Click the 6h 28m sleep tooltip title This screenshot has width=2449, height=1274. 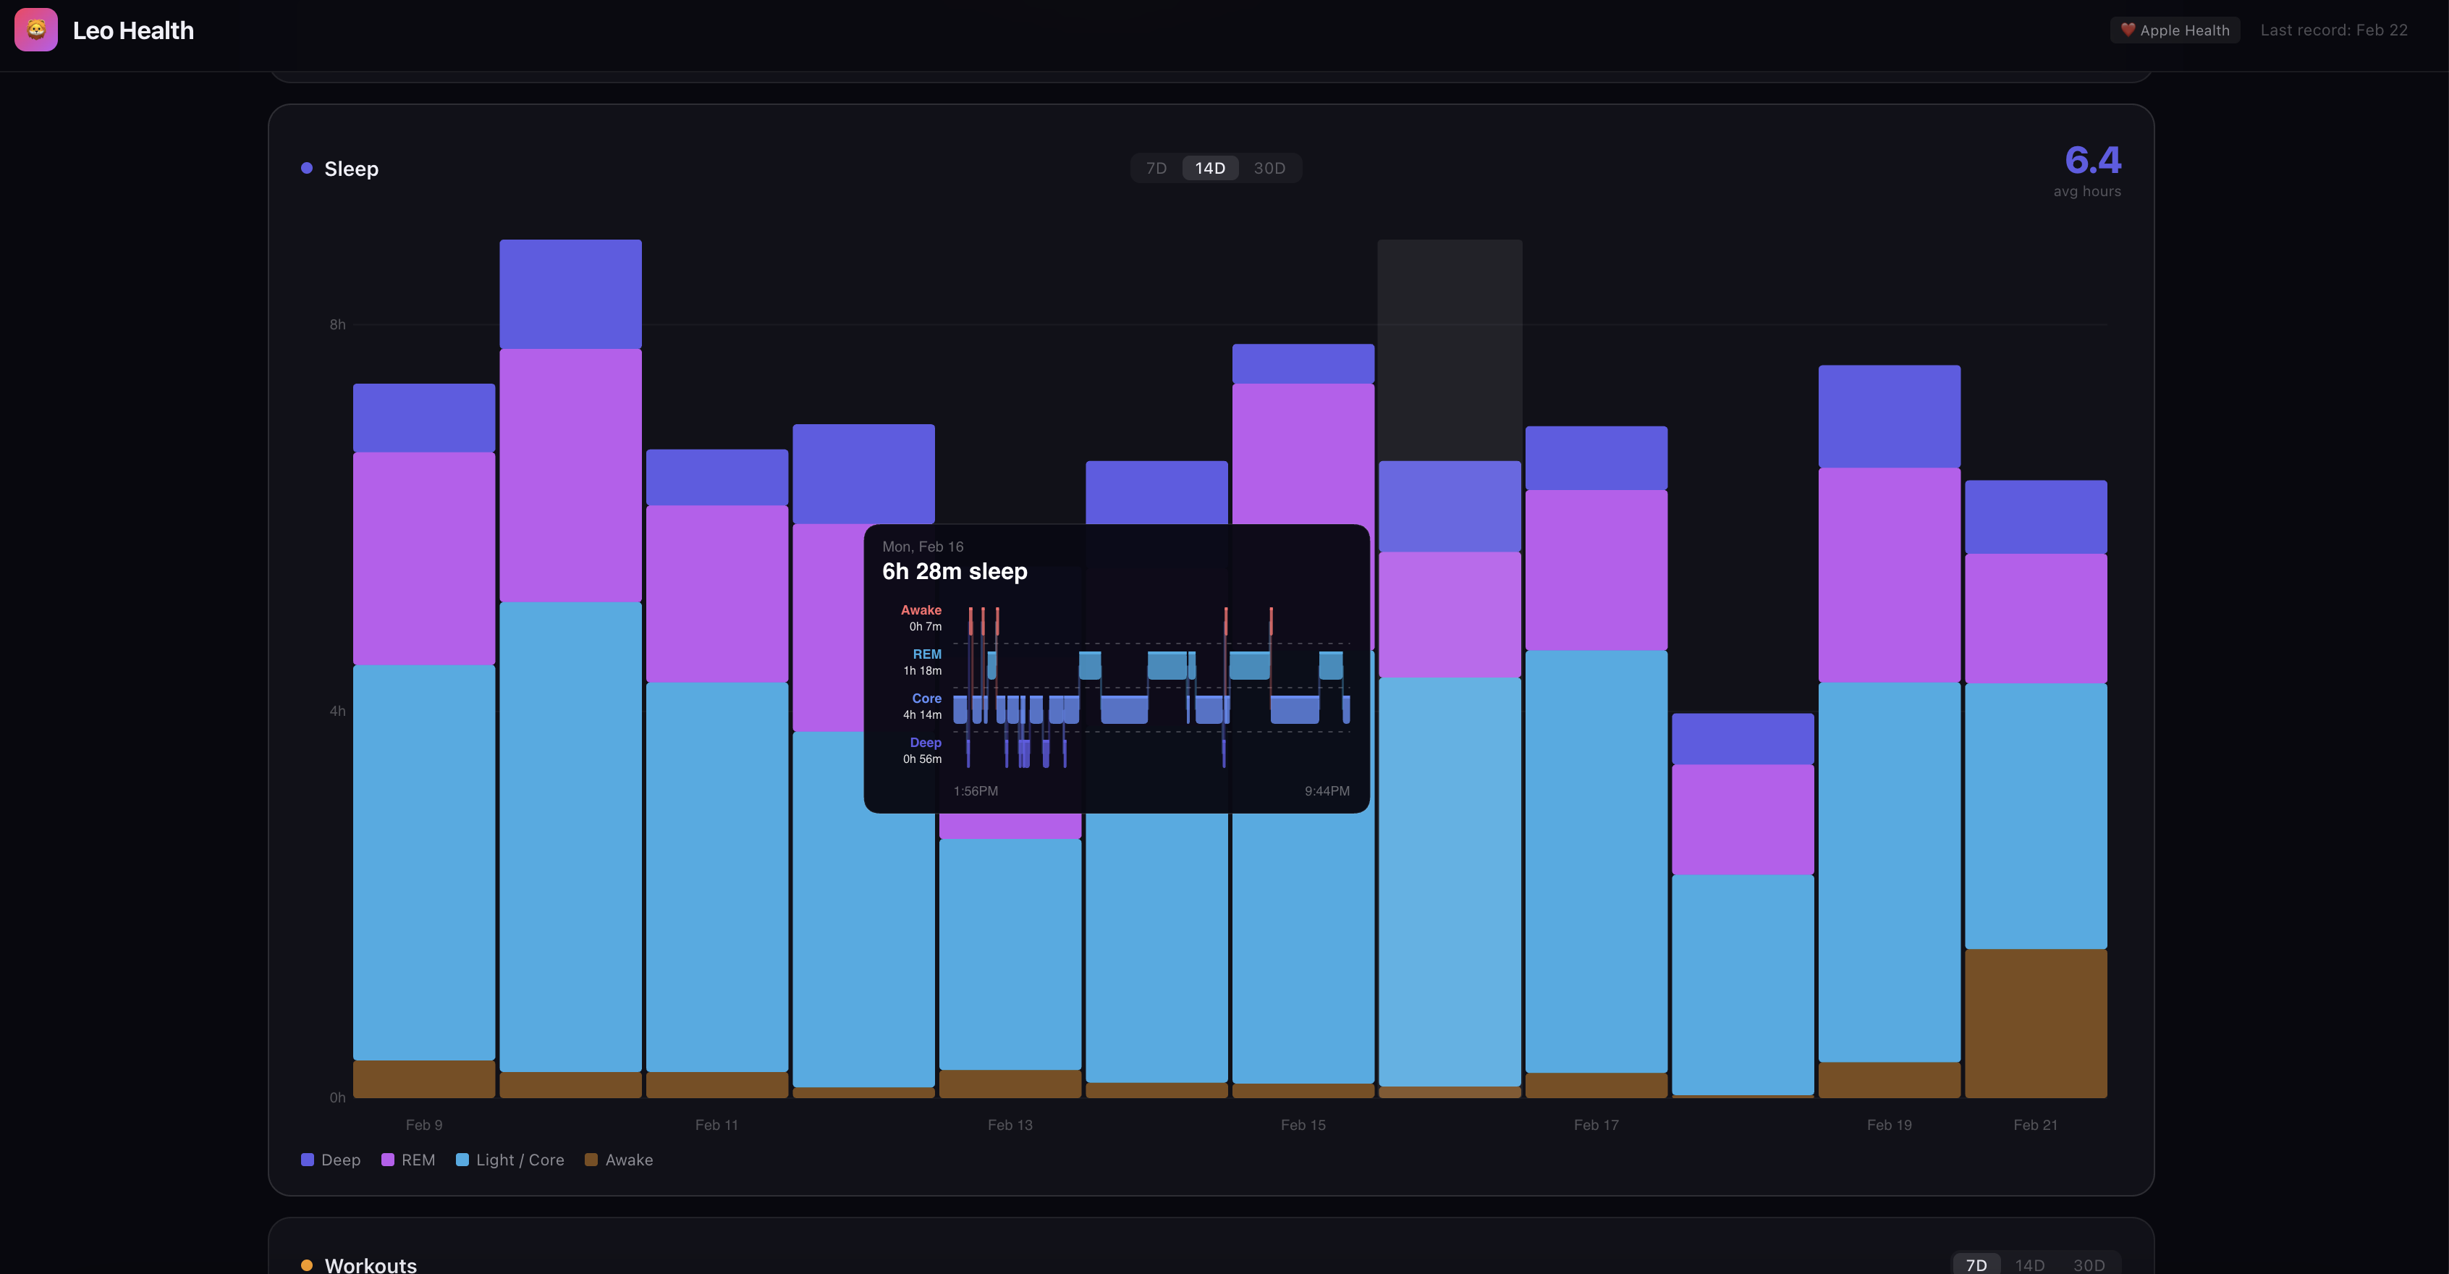pos(955,571)
